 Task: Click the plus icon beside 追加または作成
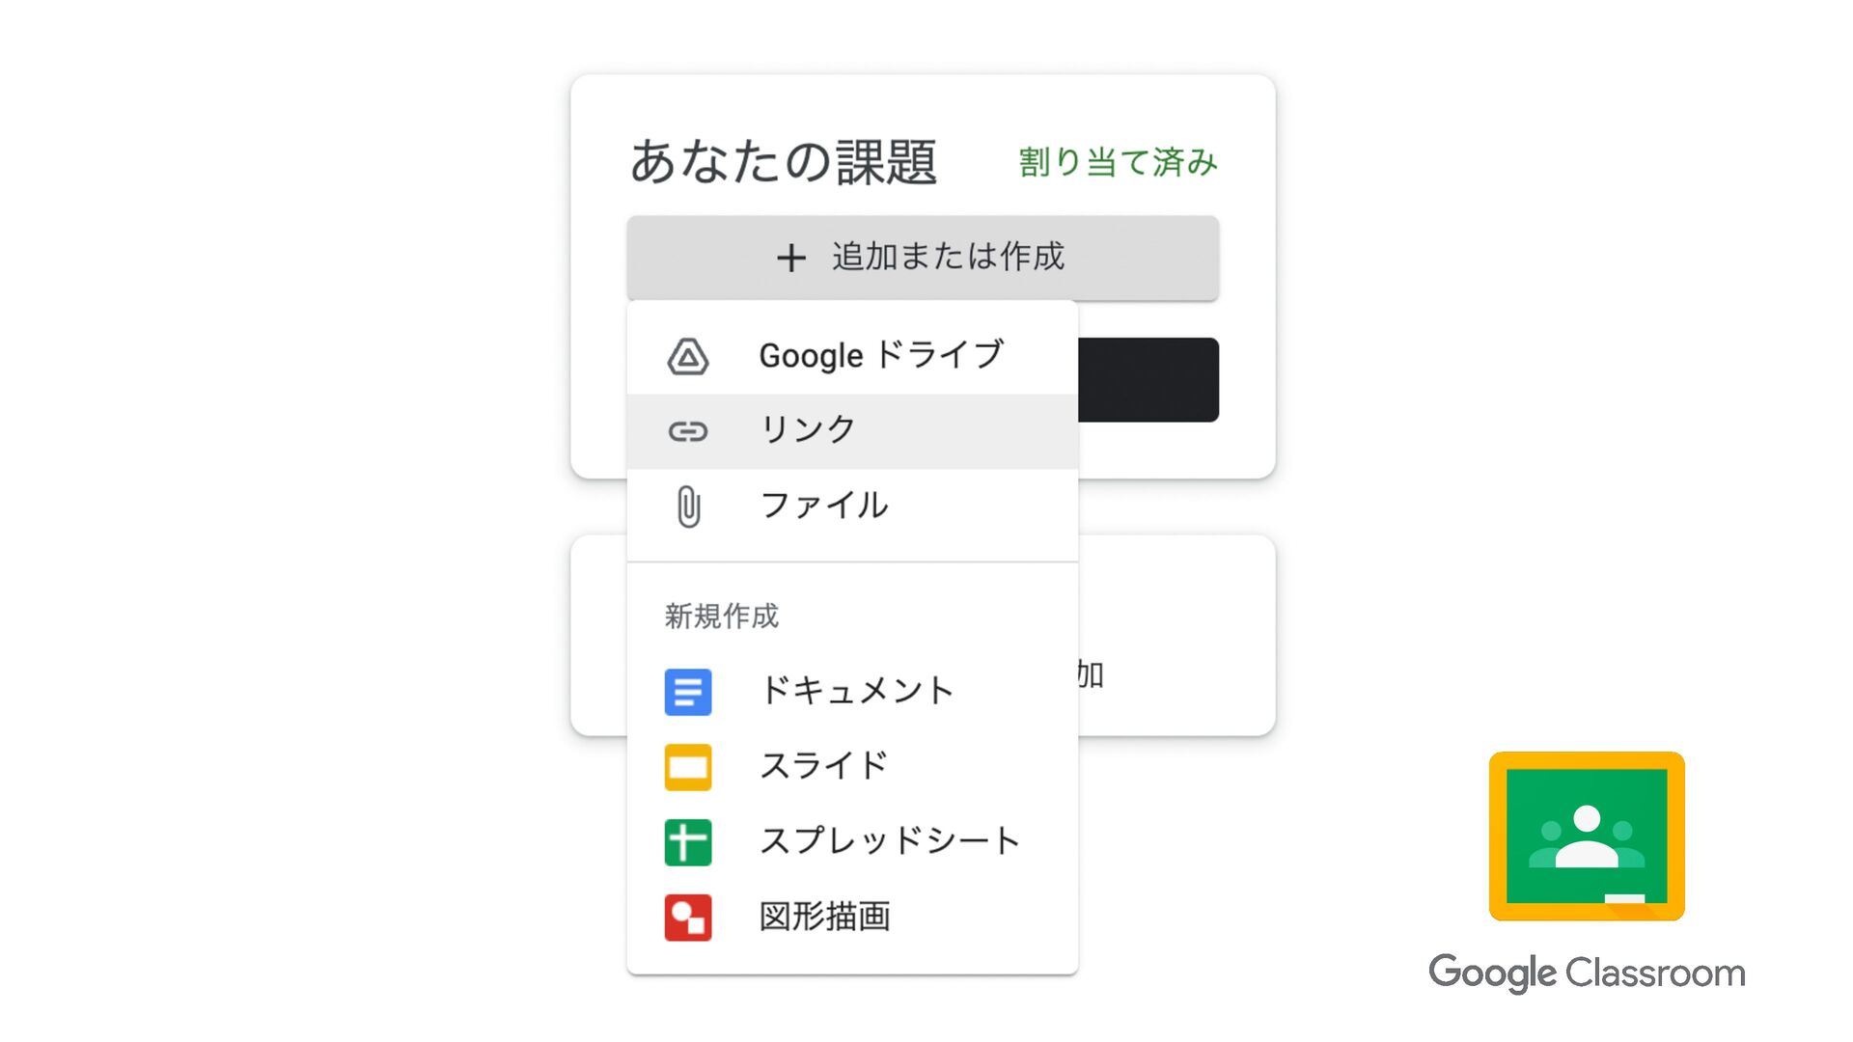coord(791,258)
